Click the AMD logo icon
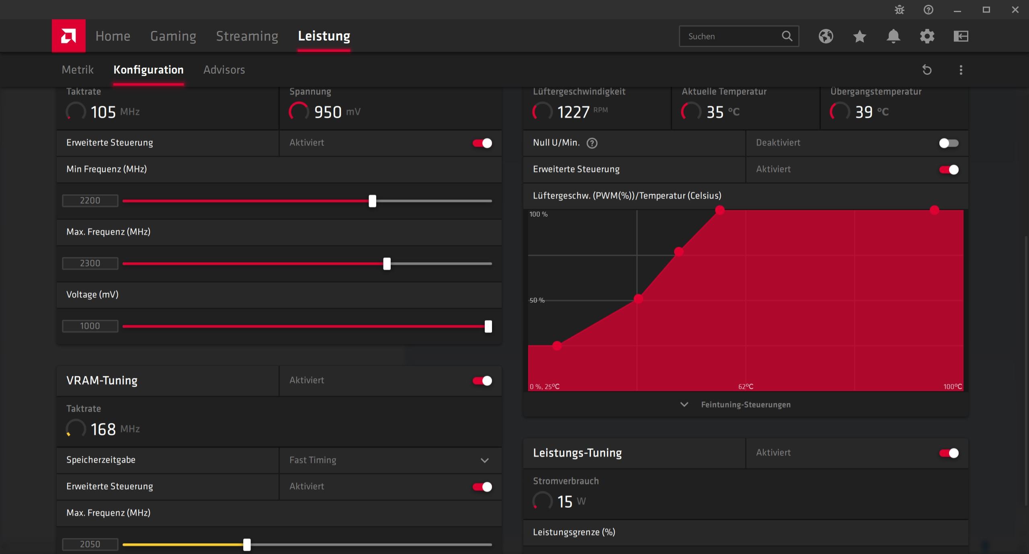This screenshot has width=1029, height=554. click(68, 36)
